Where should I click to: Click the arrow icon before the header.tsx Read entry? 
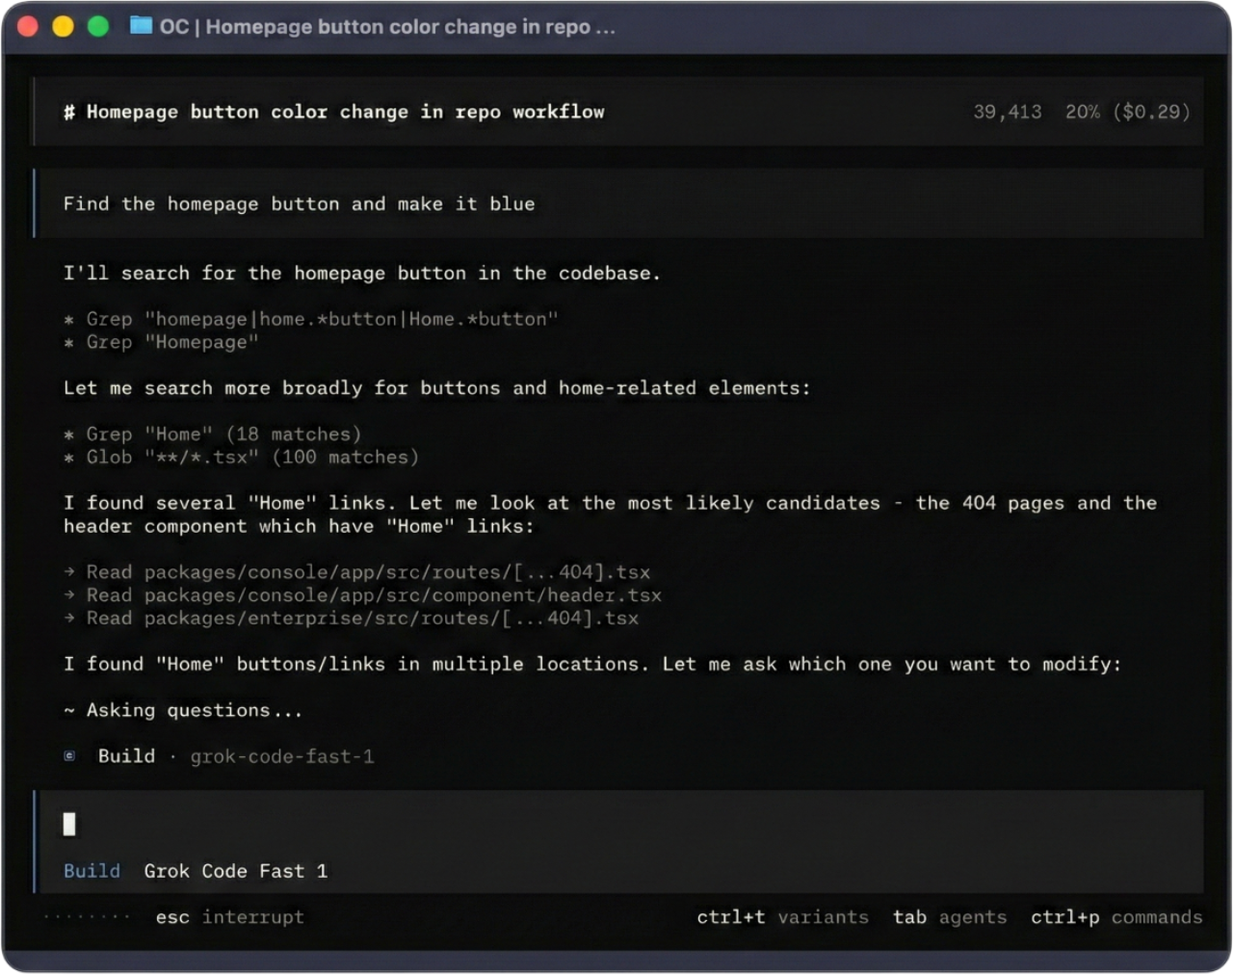[x=68, y=595]
